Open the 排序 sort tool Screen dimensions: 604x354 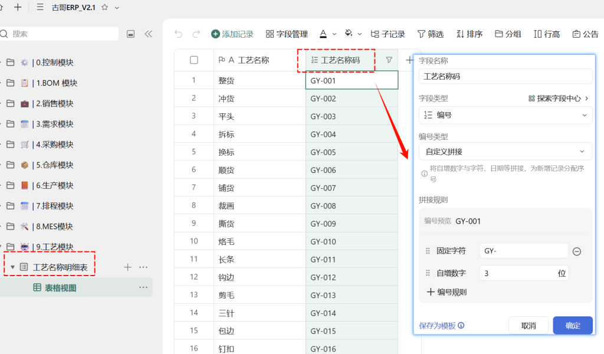[469, 34]
